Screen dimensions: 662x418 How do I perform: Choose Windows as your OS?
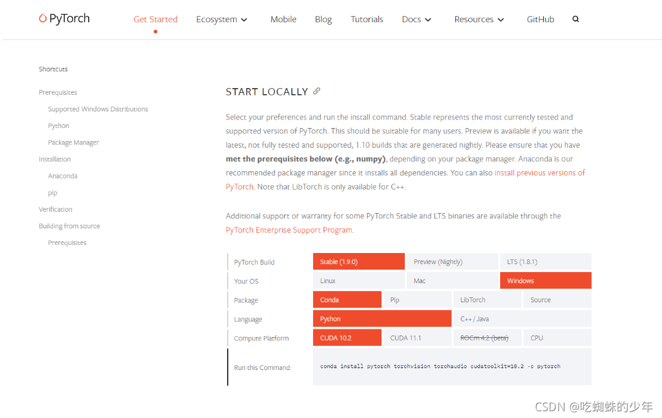point(546,281)
